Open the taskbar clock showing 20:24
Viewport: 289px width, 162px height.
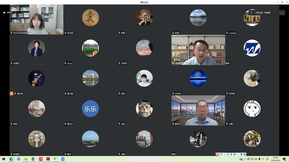[276, 159]
